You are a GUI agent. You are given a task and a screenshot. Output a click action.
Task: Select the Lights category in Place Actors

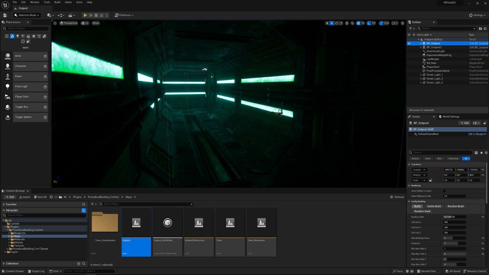coord(18,36)
